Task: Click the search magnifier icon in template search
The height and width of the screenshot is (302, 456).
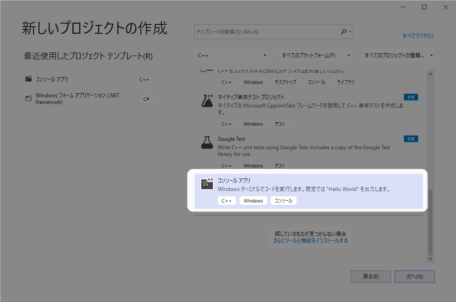Action: 343,32
